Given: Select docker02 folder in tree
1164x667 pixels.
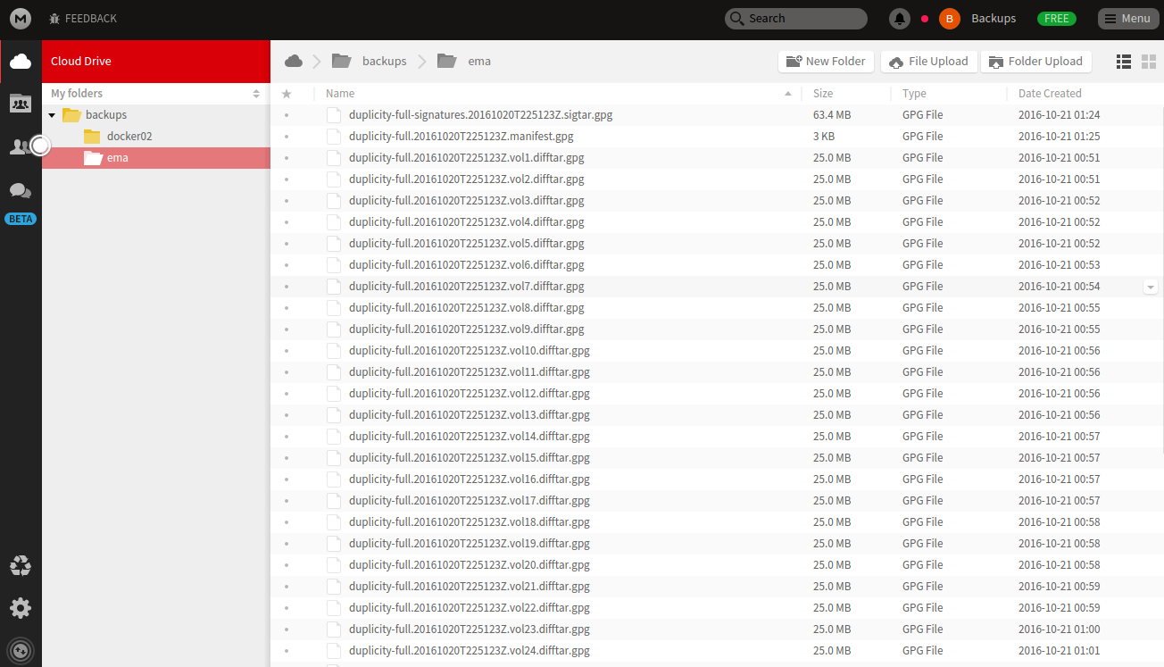Looking at the screenshot, I should (129, 137).
